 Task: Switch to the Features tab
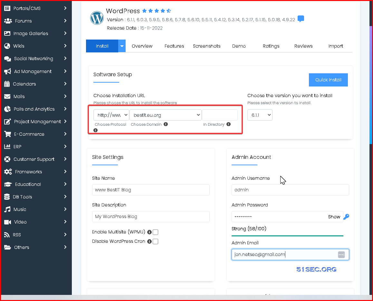coord(174,46)
